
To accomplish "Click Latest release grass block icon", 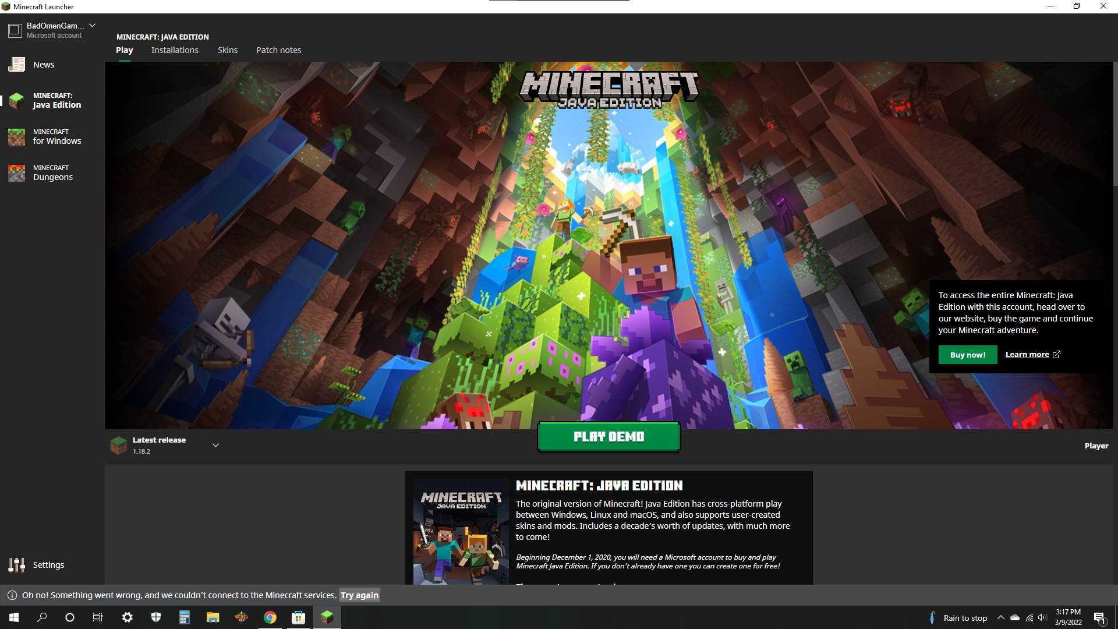I will pos(119,446).
